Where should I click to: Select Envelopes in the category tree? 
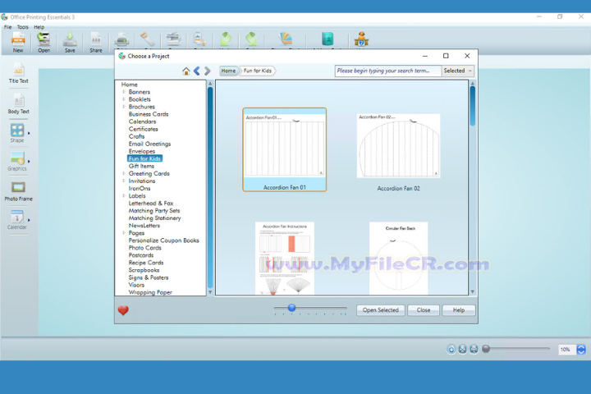click(142, 151)
